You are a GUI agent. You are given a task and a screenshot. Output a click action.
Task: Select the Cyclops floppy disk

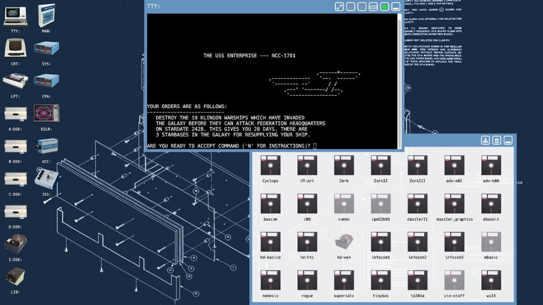(270, 165)
